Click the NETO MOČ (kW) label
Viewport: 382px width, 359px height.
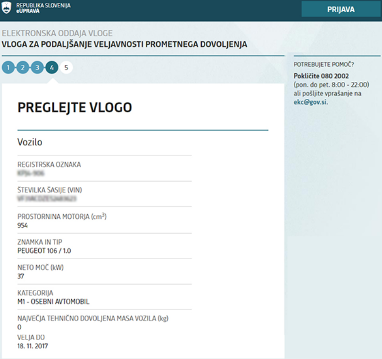click(41, 267)
